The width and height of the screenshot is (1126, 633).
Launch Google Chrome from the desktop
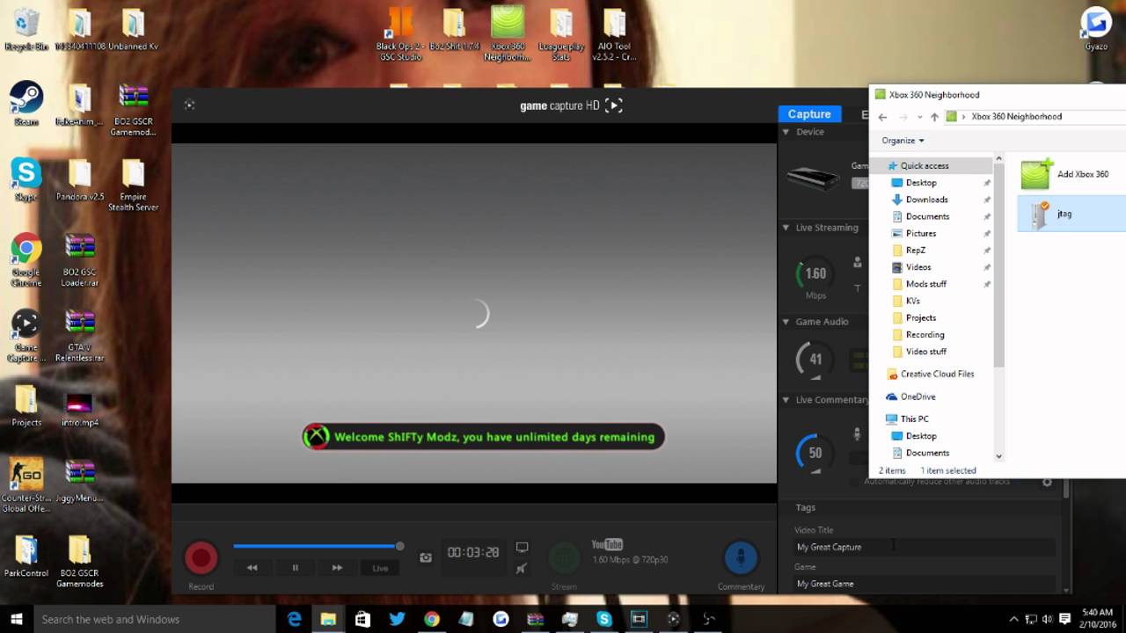[26, 260]
